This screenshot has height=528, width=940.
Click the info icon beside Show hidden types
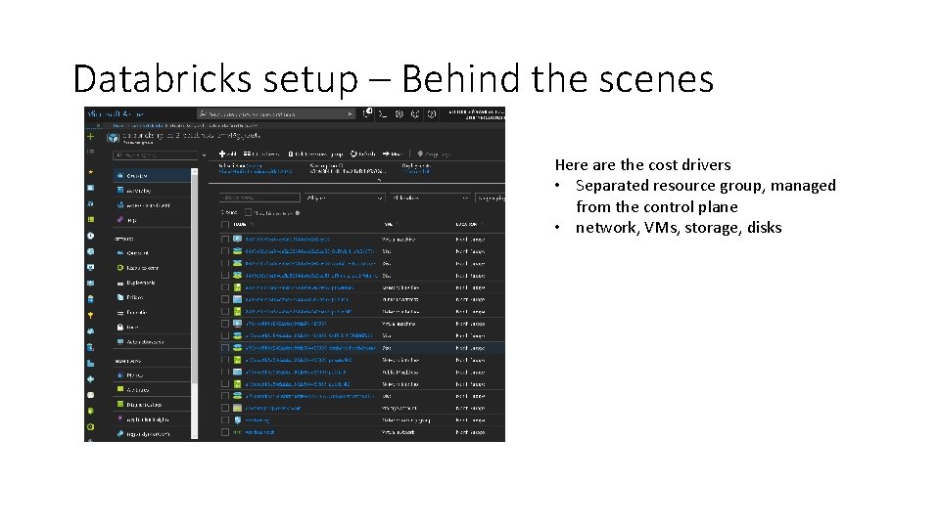point(298,212)
